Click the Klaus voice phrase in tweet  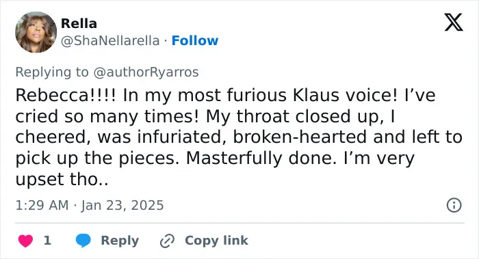(x=345, y=95)
